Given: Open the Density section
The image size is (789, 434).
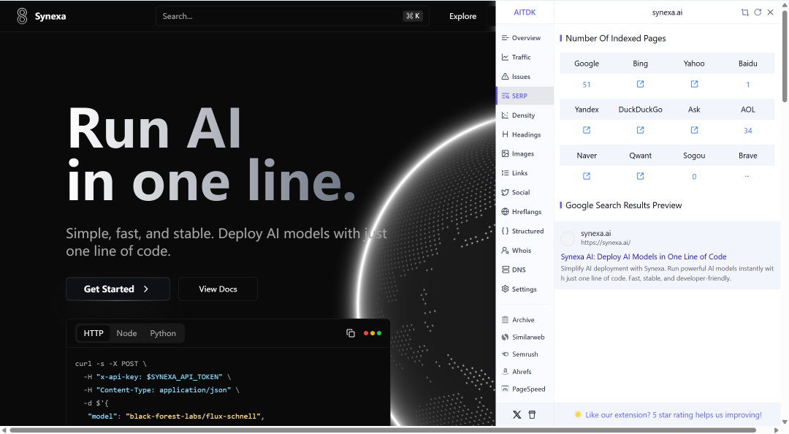Looking at the screenshot, I should click(525, 115).
